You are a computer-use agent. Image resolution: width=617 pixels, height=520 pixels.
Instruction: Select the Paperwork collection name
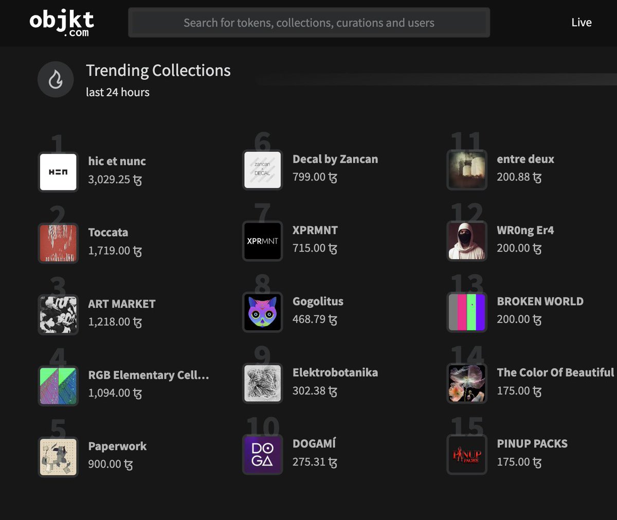(x=117, y=446)
